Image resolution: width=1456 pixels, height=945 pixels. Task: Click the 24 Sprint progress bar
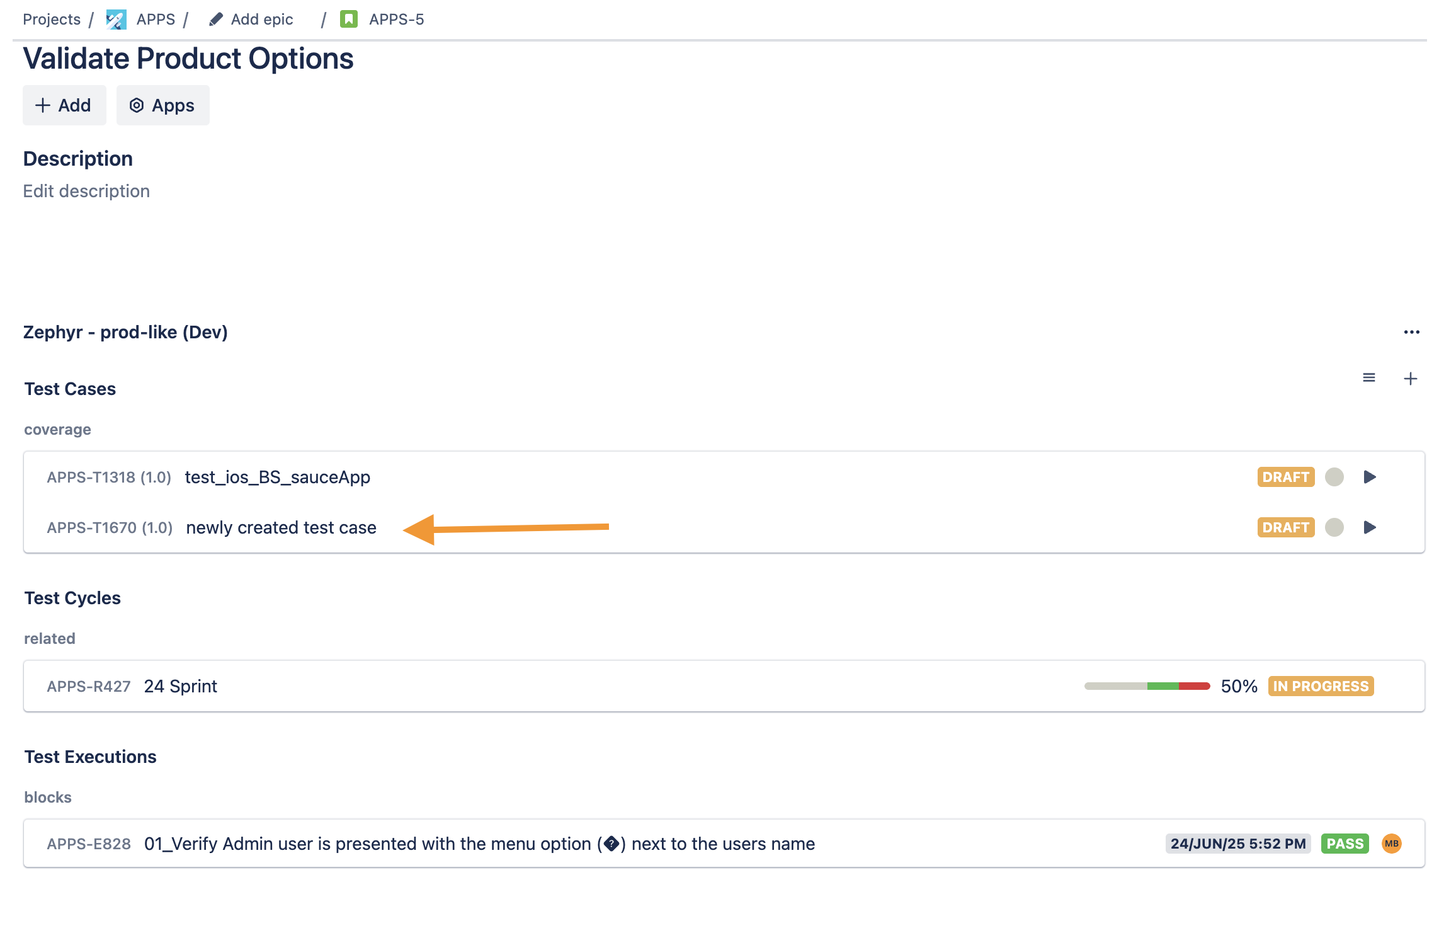[1147, 686]
